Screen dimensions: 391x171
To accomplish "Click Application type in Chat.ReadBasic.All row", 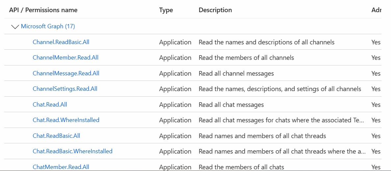I will coord(175,135).
